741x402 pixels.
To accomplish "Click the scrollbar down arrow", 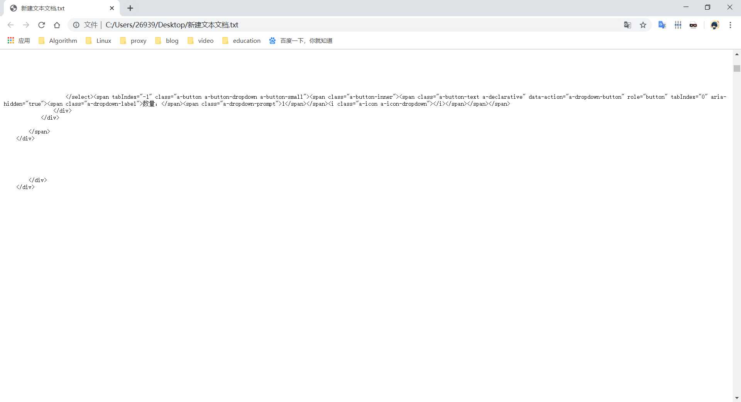I will [x=737, y=398].
